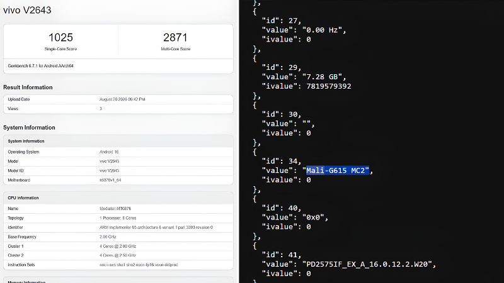Click the "Upload Date" label
The image size is (504, 283).
click(x=19, y=99)
